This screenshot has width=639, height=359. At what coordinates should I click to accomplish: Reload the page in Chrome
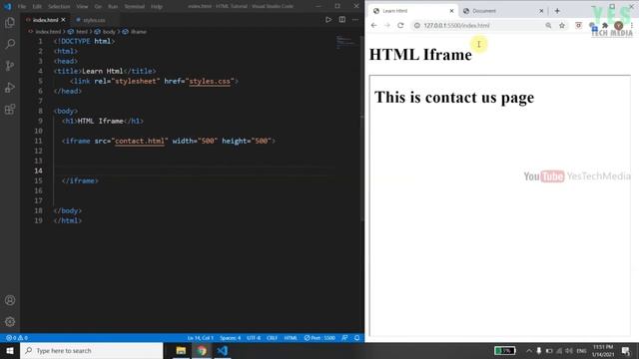point(400,25)
